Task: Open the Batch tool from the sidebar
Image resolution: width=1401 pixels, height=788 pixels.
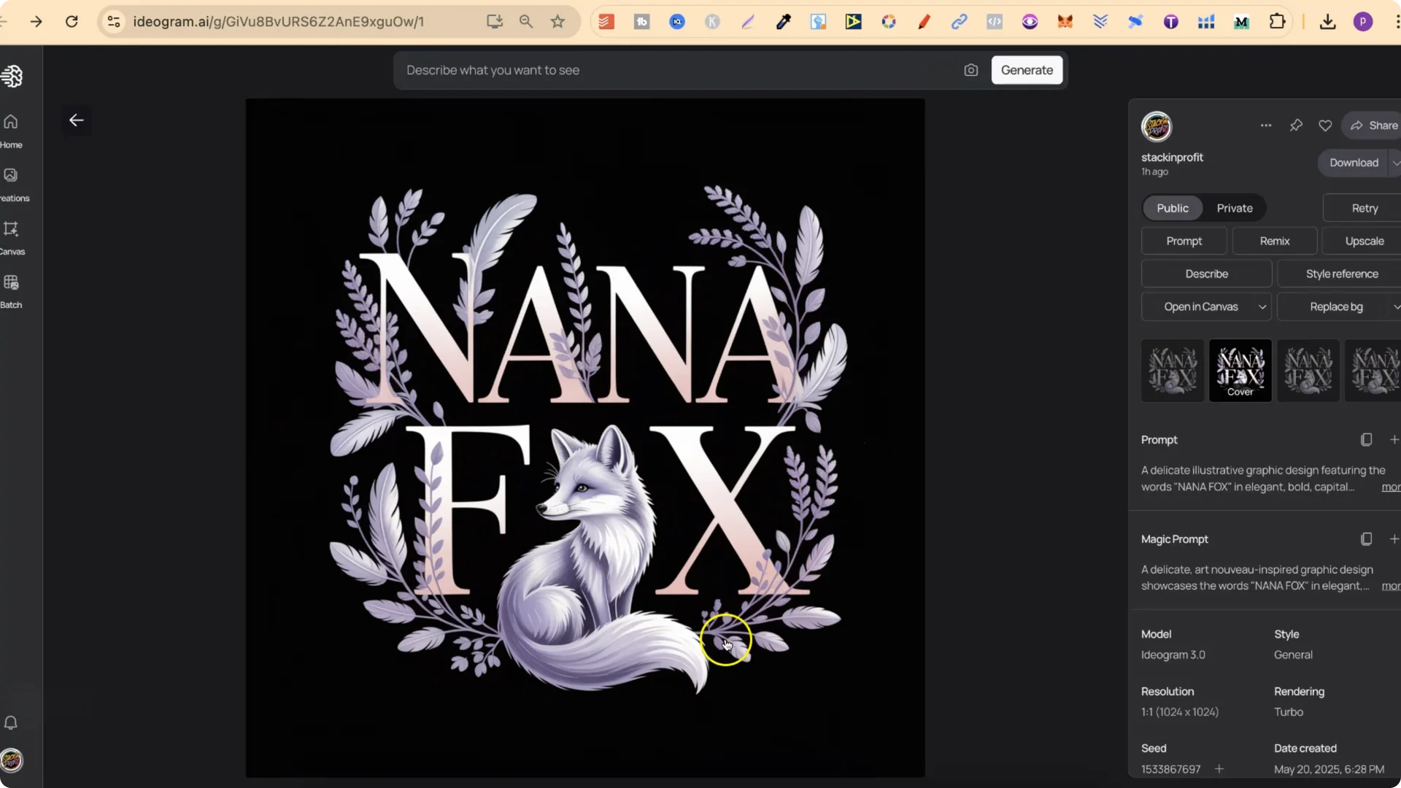Action: pyautogui.click(x=11, y=288)
